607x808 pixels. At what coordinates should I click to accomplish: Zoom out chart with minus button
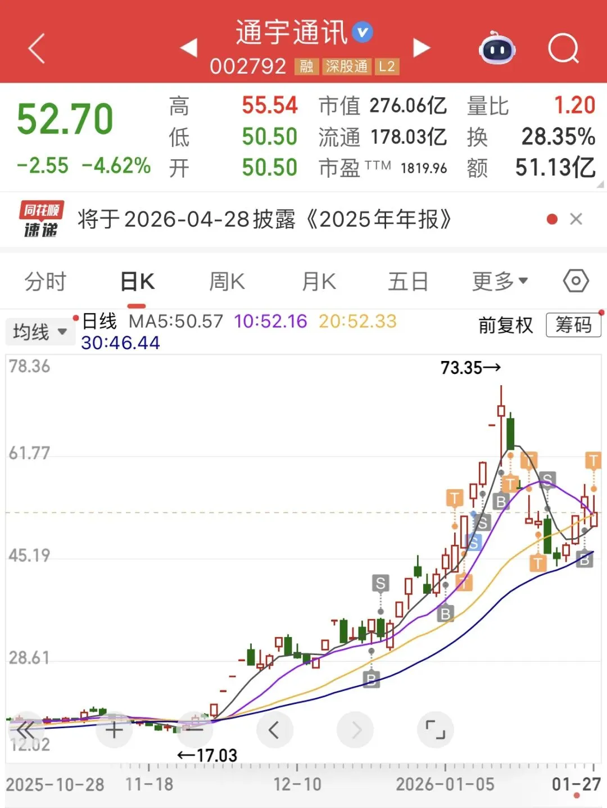[x=194, y=729]
